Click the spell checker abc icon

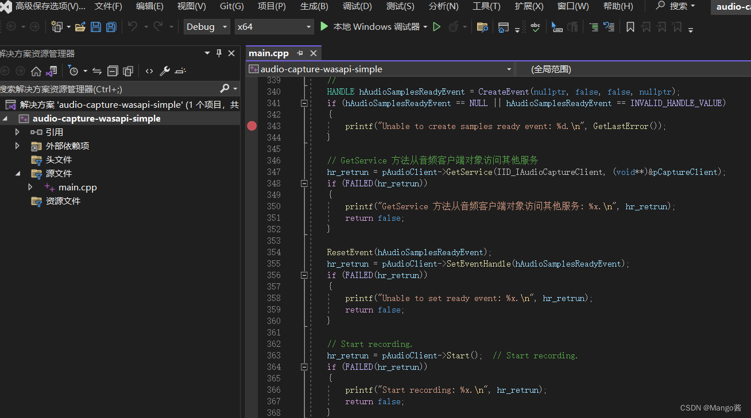(x=535, y=27)
